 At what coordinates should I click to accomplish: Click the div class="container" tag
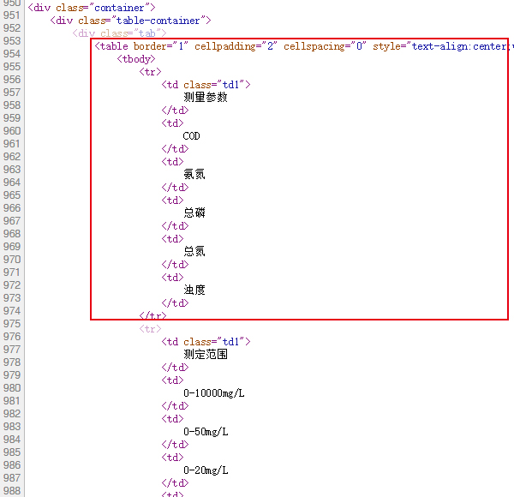92,8
